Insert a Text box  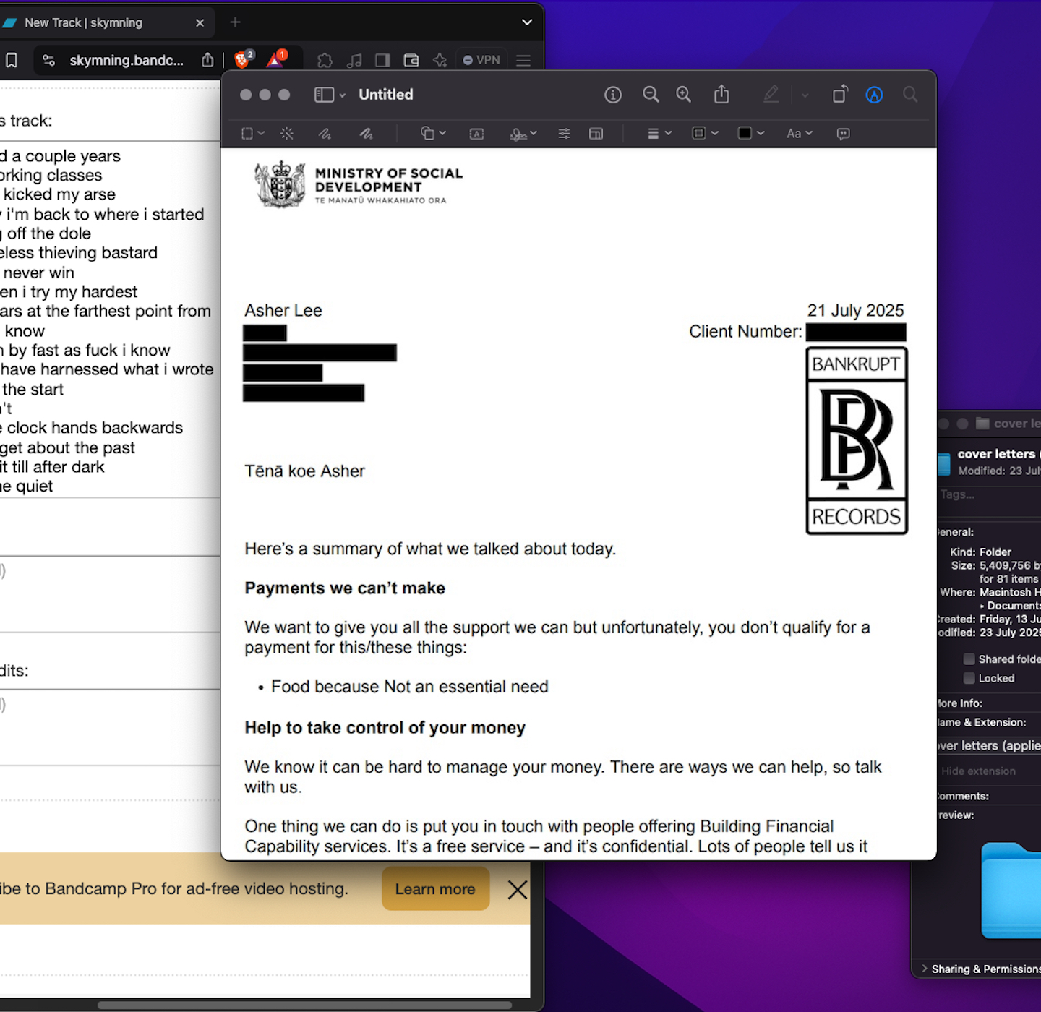(476, 134)
